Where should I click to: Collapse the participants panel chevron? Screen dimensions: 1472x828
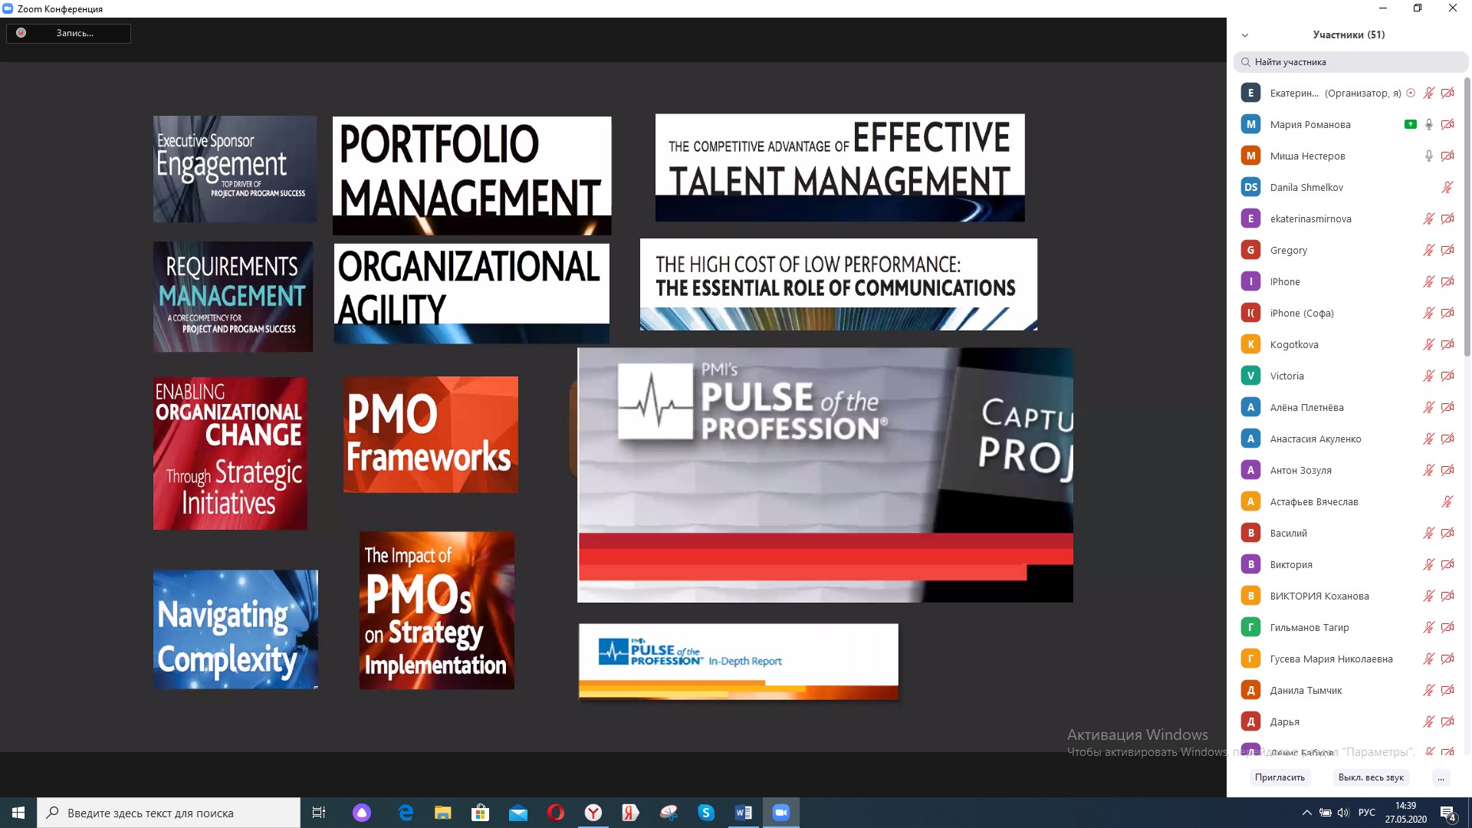click(1245, 35)
